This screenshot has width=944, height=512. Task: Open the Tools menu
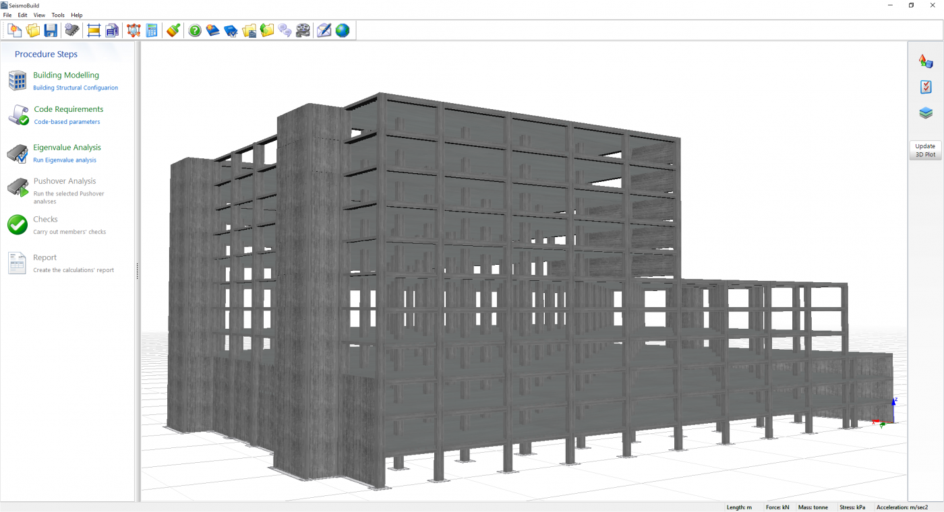tap(58, 15)
